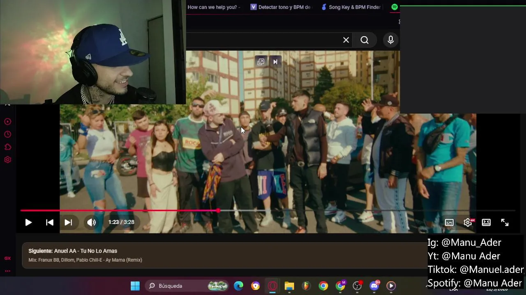Viewport: 526px width, 295px height.
Task: Click the shield browser taskbar icon
Action: point(256,286)
